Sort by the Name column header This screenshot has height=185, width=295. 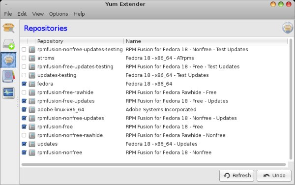206,41
